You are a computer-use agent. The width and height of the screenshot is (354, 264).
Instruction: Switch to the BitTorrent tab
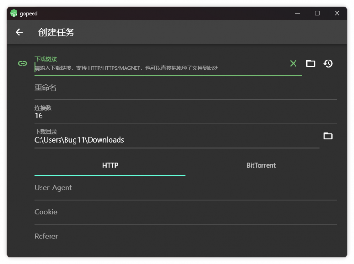[261, 165]
